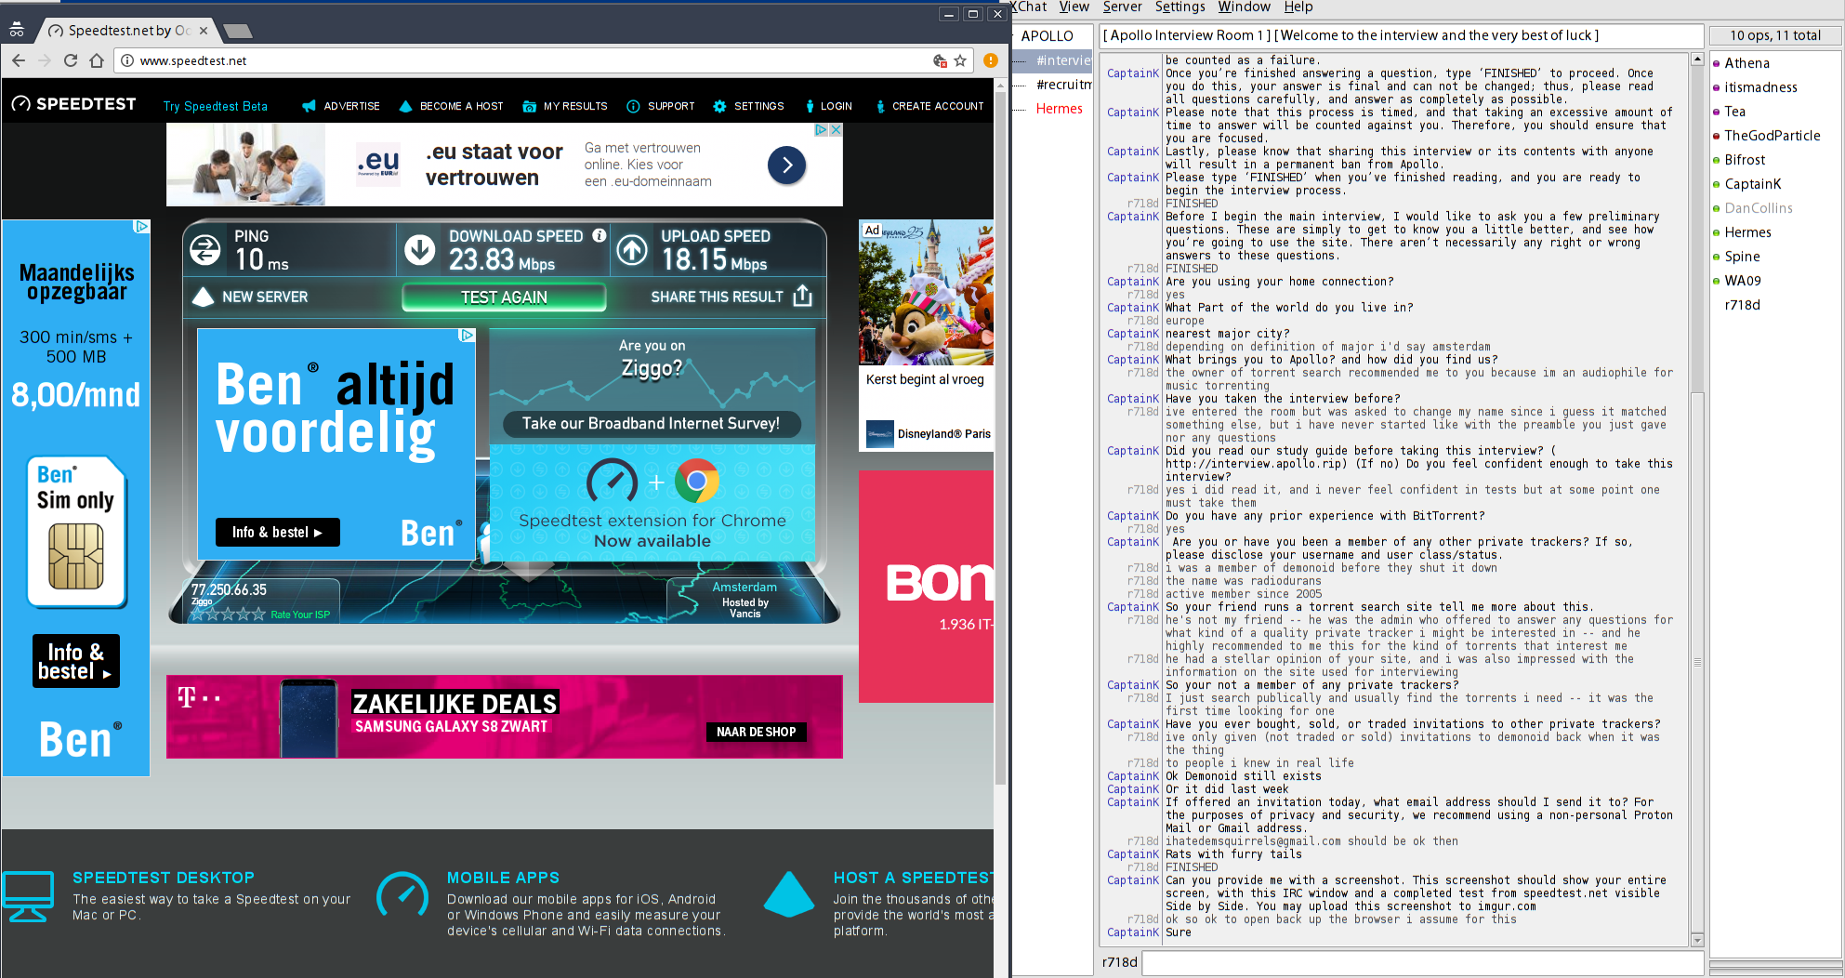Open SPEEDTEST DESKTOP section

[x=164, y=878]
